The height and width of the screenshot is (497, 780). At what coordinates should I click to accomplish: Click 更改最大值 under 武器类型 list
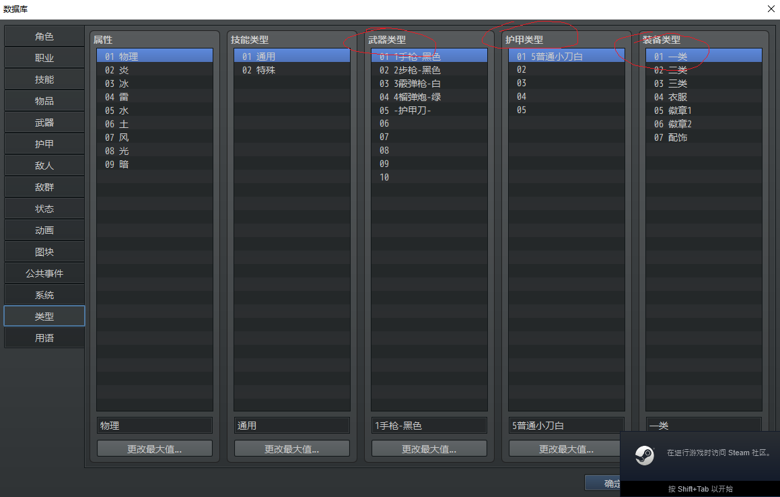pyautogui.click(x=429, y=449)
